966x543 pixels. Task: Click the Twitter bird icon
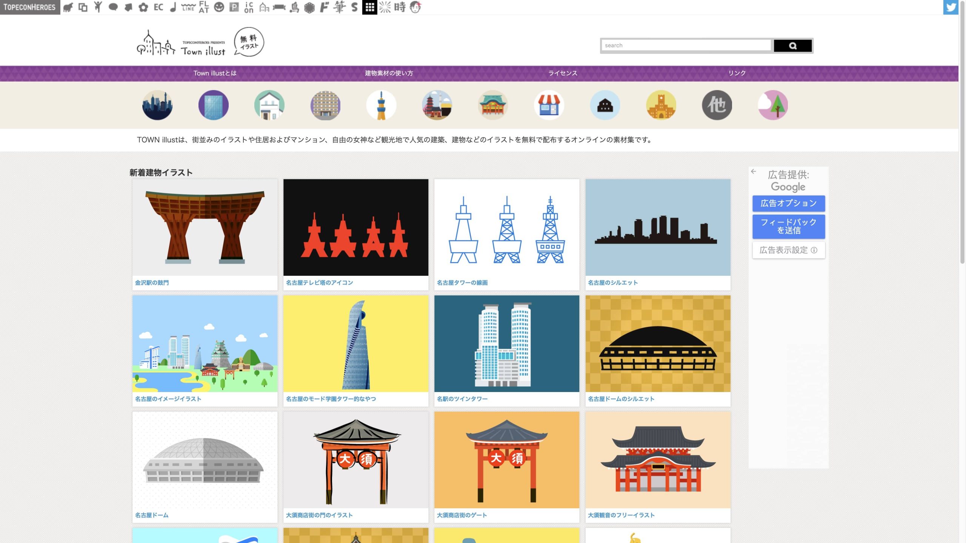coord(950,7)
